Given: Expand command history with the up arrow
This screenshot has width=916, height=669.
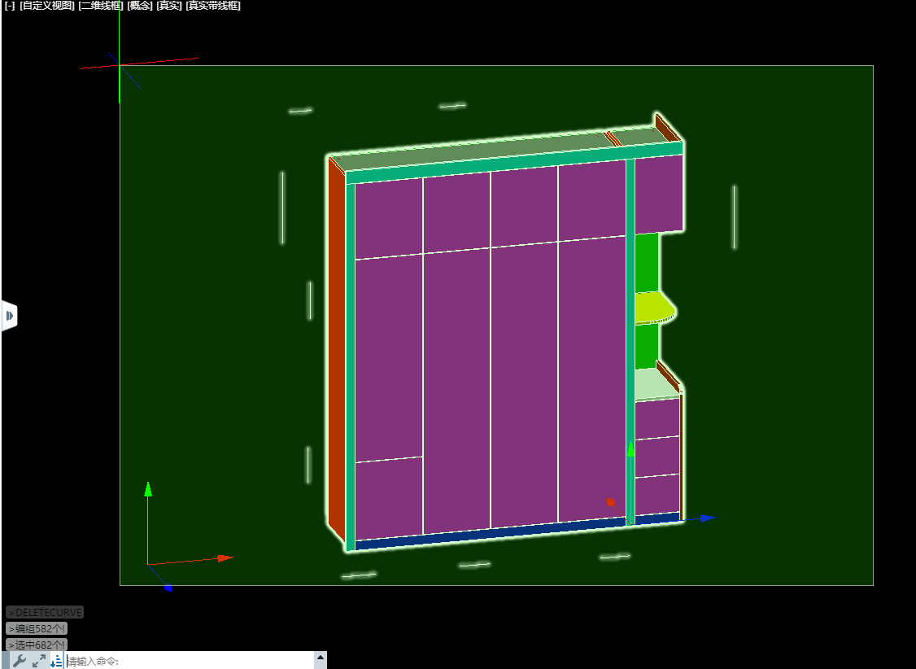Looking at the screenshot, I should [x=321, y=658].
